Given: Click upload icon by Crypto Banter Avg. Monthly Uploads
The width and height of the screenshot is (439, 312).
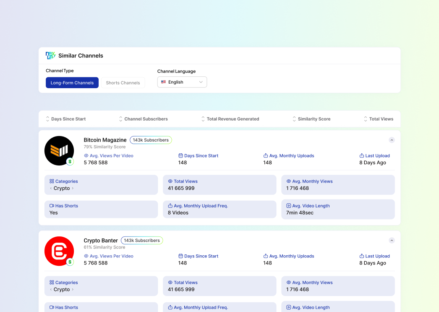Looking at the screenshot, I should tap(266, 256).
